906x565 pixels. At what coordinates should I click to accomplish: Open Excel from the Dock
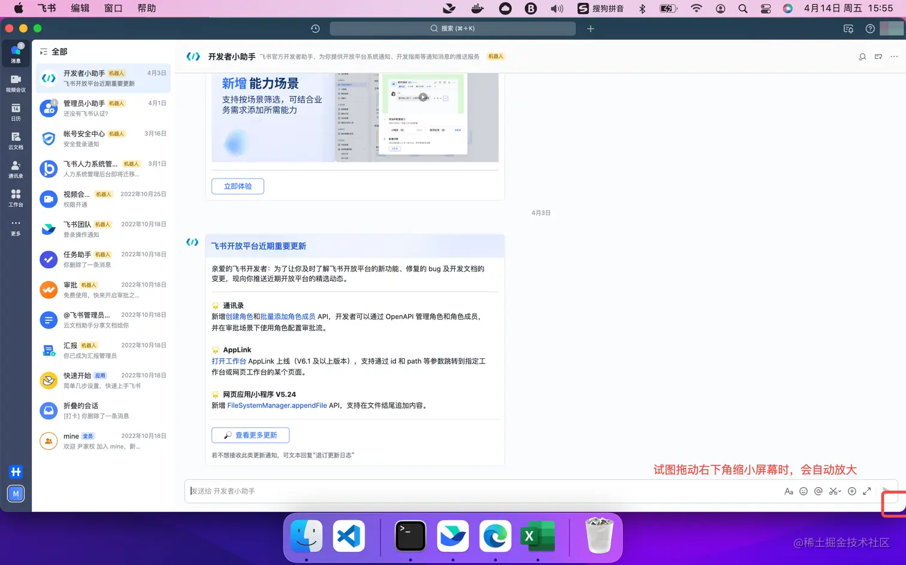[x=537, y=536]
